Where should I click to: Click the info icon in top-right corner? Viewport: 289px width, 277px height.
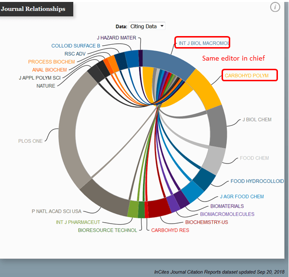pos(275,7)
